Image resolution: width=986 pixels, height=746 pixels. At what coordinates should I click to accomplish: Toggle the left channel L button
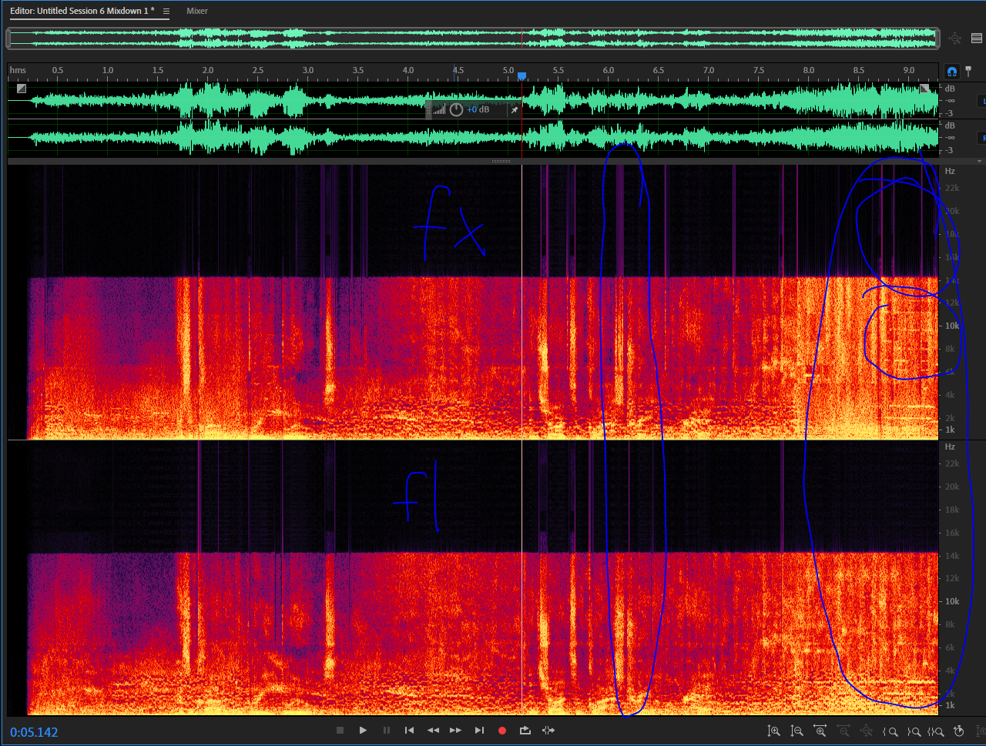coord(982,101)
